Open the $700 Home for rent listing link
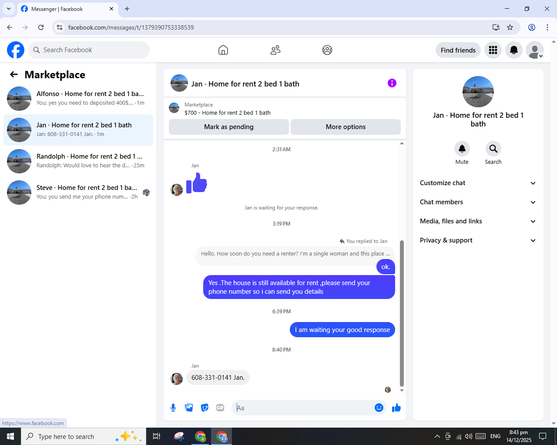Viewport: 557px width, 445px height. [x=228, y=113]
